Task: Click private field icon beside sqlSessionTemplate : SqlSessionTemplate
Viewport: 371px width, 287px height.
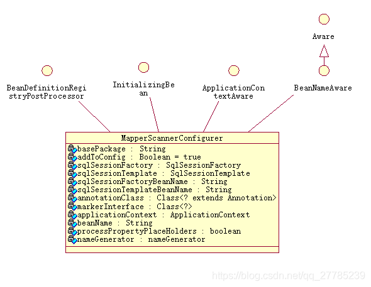Action: point(72,173)
